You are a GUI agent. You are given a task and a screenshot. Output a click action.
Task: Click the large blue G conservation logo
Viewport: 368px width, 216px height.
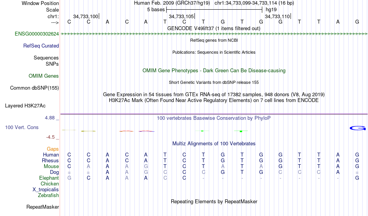pyautogui.click(x=358, y=128)
